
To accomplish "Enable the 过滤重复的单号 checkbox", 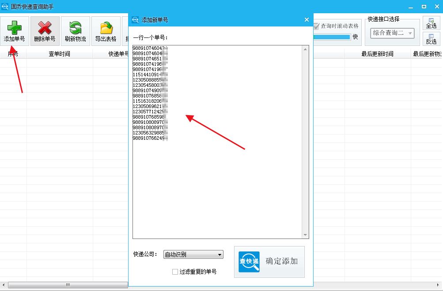I will point(175,272).
